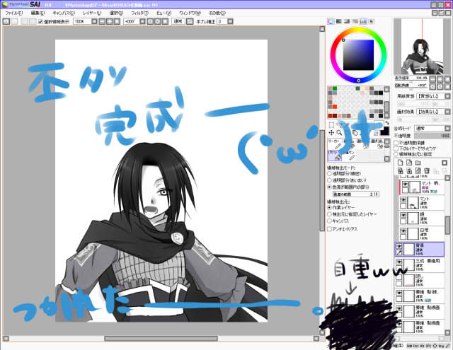
Task: Pick the green swatch in palette
Action: coord(335,88)
